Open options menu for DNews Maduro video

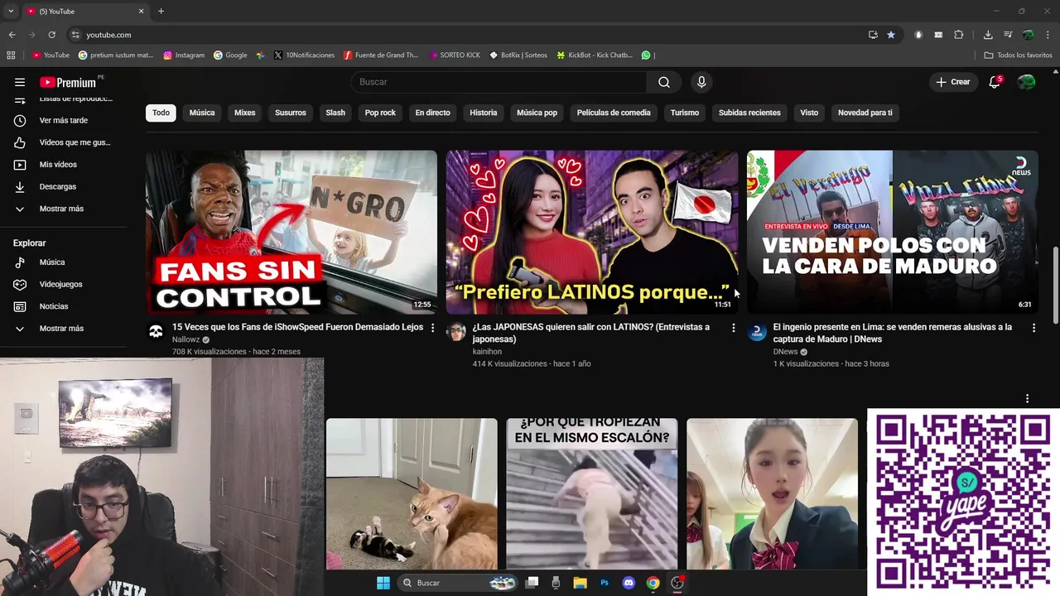1033,328
